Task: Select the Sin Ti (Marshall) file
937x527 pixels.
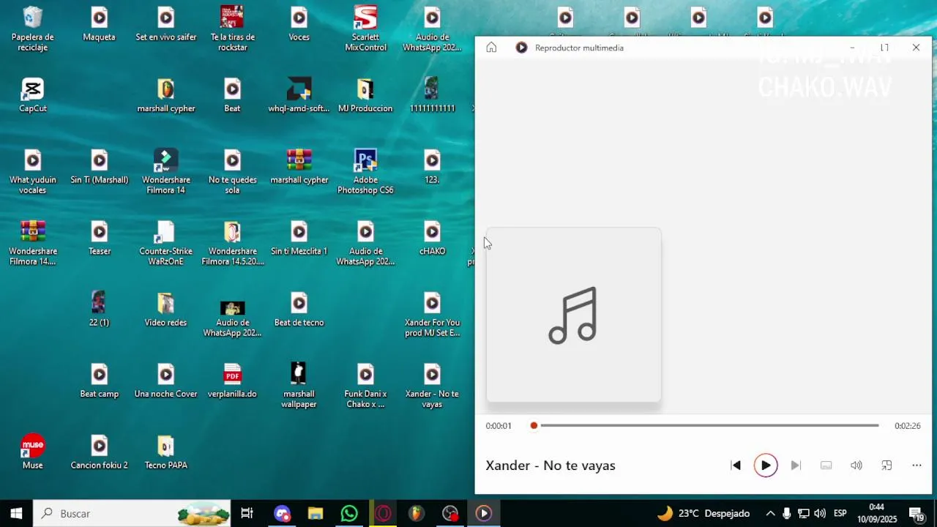Action: click(100, 167)
